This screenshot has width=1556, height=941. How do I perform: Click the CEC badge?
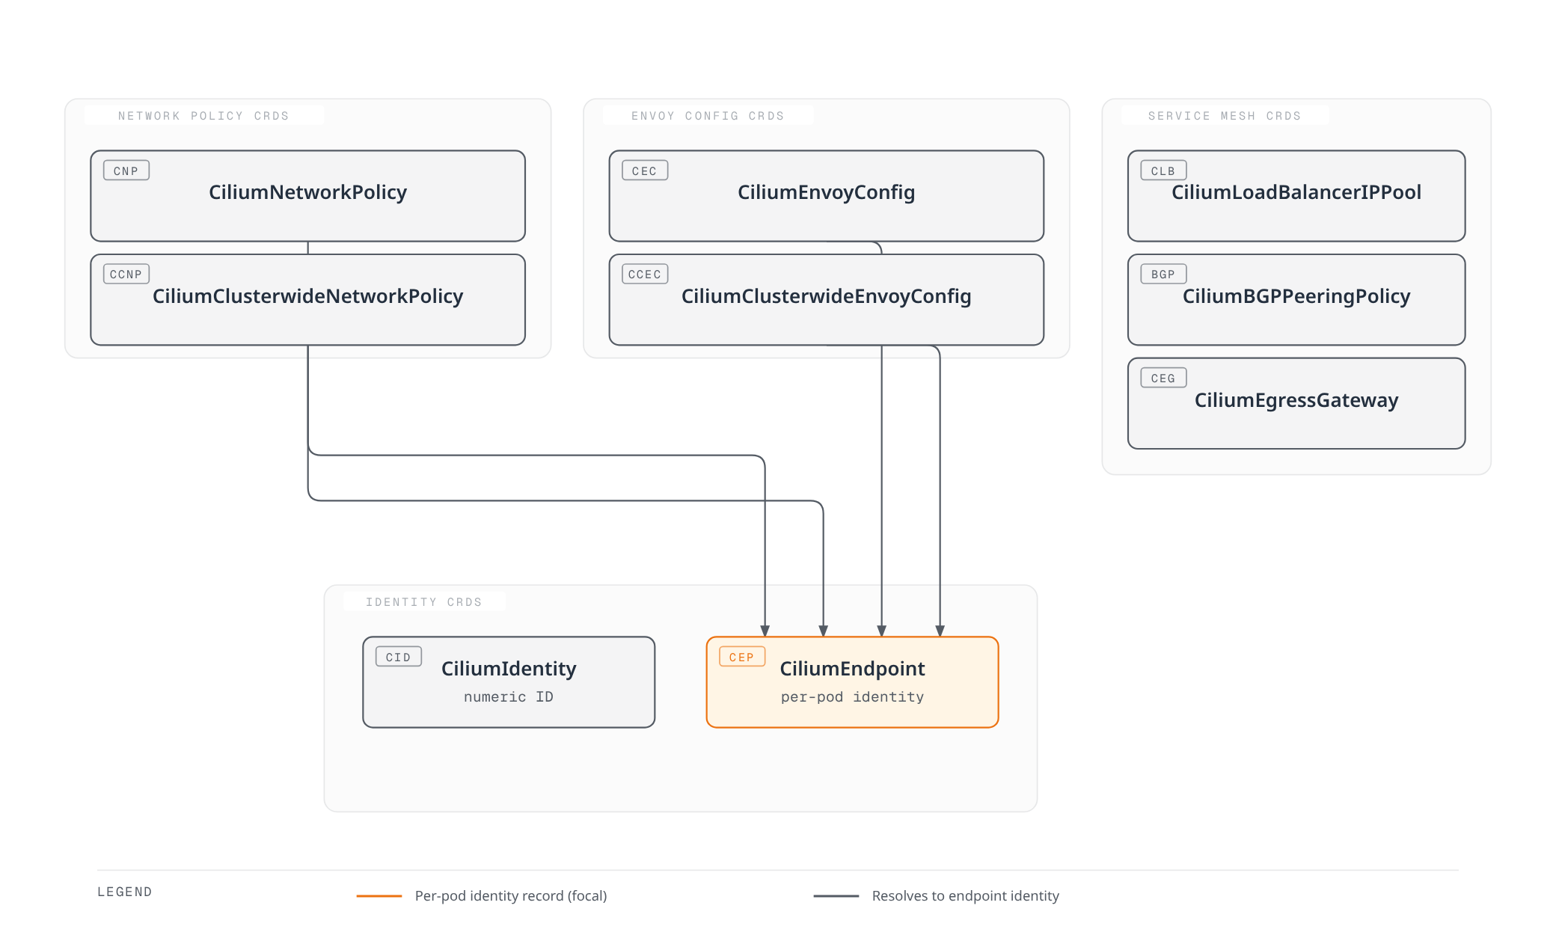point(645,171)
